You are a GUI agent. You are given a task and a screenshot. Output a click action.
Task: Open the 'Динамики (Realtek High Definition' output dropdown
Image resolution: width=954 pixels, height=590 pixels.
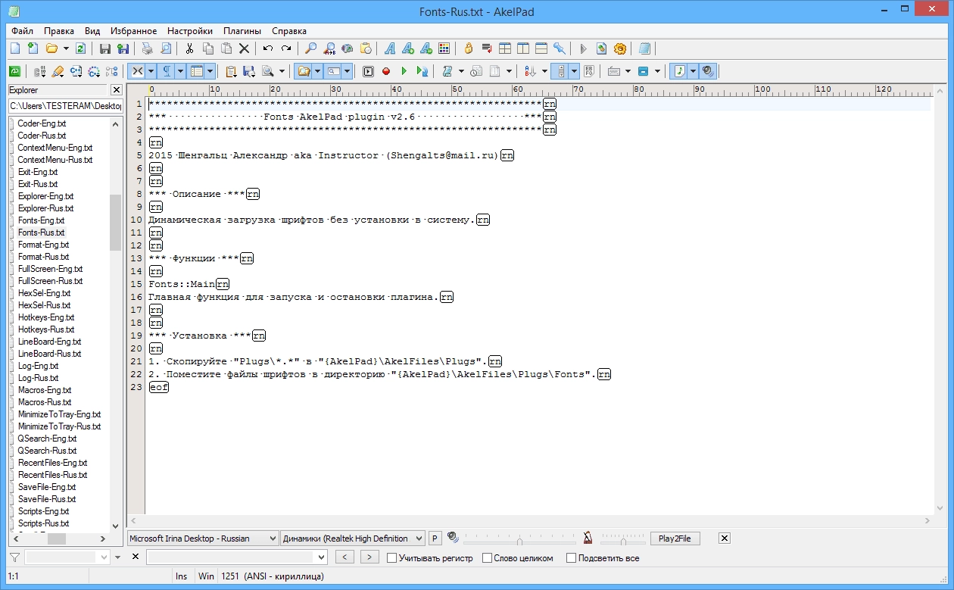pyautogui.click(x=353, y=538)
